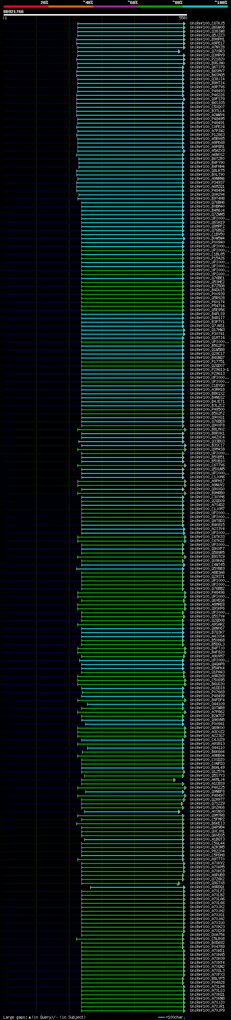Select the label UniRef100_C6TK33
231x1020 pixels.
[207, 537]
